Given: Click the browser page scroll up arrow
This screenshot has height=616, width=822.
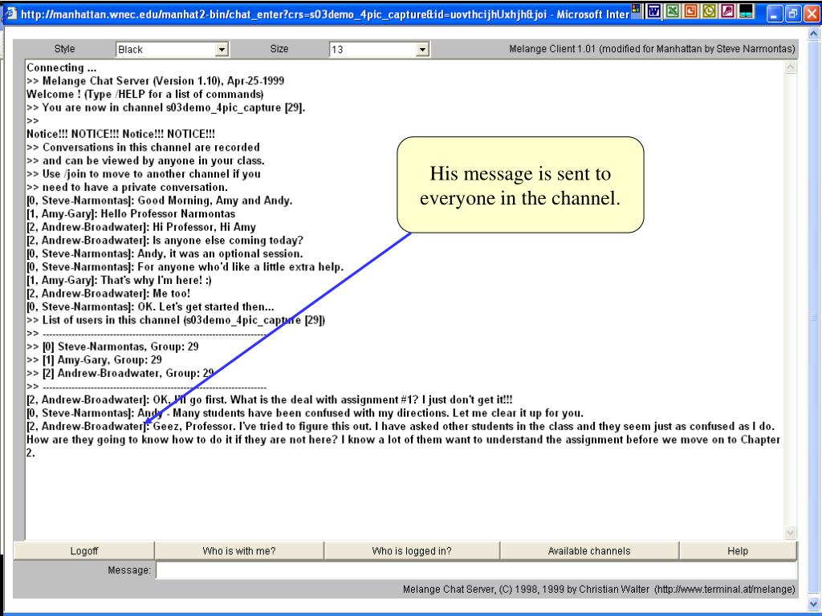Looking at the screenshot, I should pyautogui.click(x=814, y=34).
